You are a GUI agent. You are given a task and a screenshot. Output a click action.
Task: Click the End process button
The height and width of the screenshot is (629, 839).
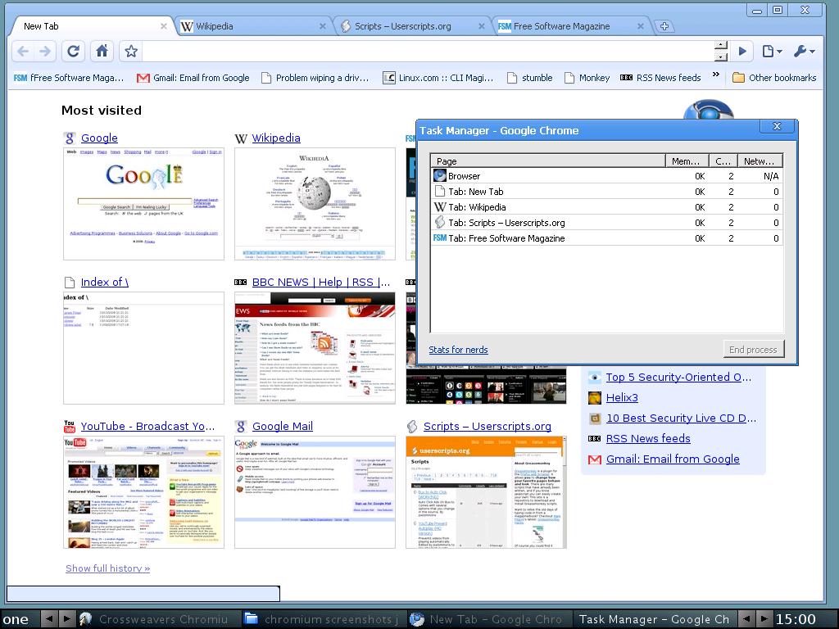(x=754, y=349)
